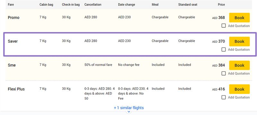Image resolution: width=257 pixels, height=115 pixels.
Task: Book the Flexi Plus fare
Action: [239, 89]
